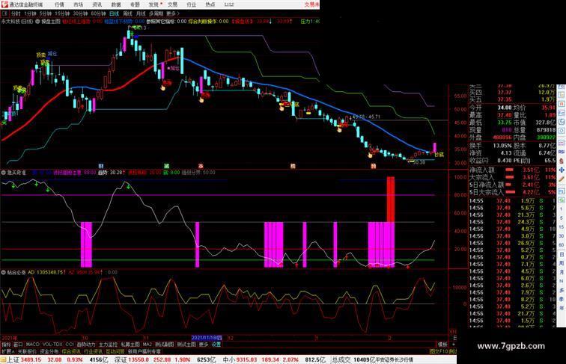Select the VOL-TDX indicator tab

52,345
